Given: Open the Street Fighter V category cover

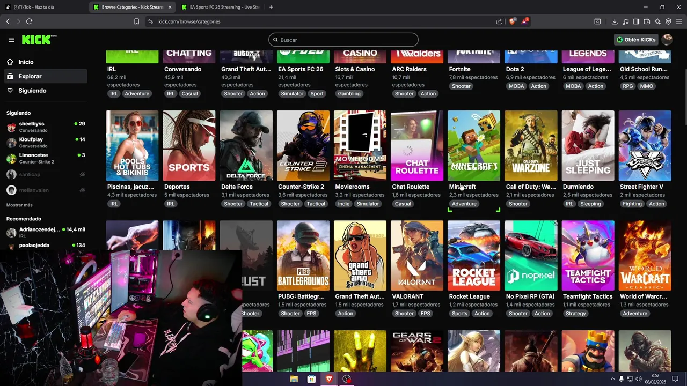Looking at the screenshot, I should click(x=645, y=145).
